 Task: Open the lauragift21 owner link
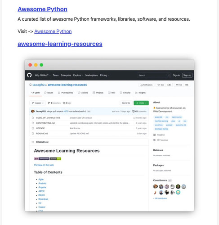coord(39,85)
